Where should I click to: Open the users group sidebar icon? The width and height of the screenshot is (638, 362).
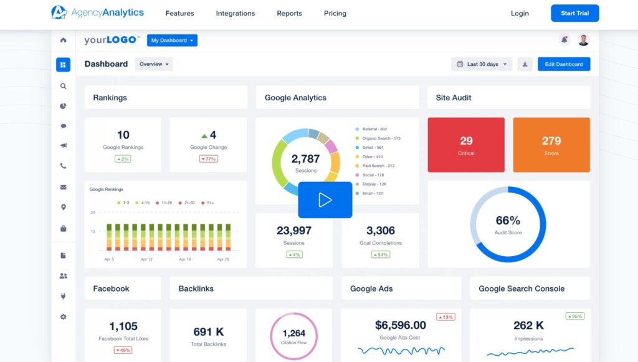coord(63,276)
